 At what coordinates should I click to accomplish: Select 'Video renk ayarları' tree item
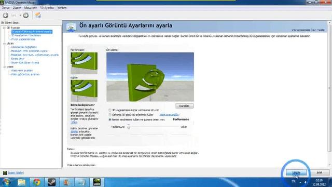[22, 71]
